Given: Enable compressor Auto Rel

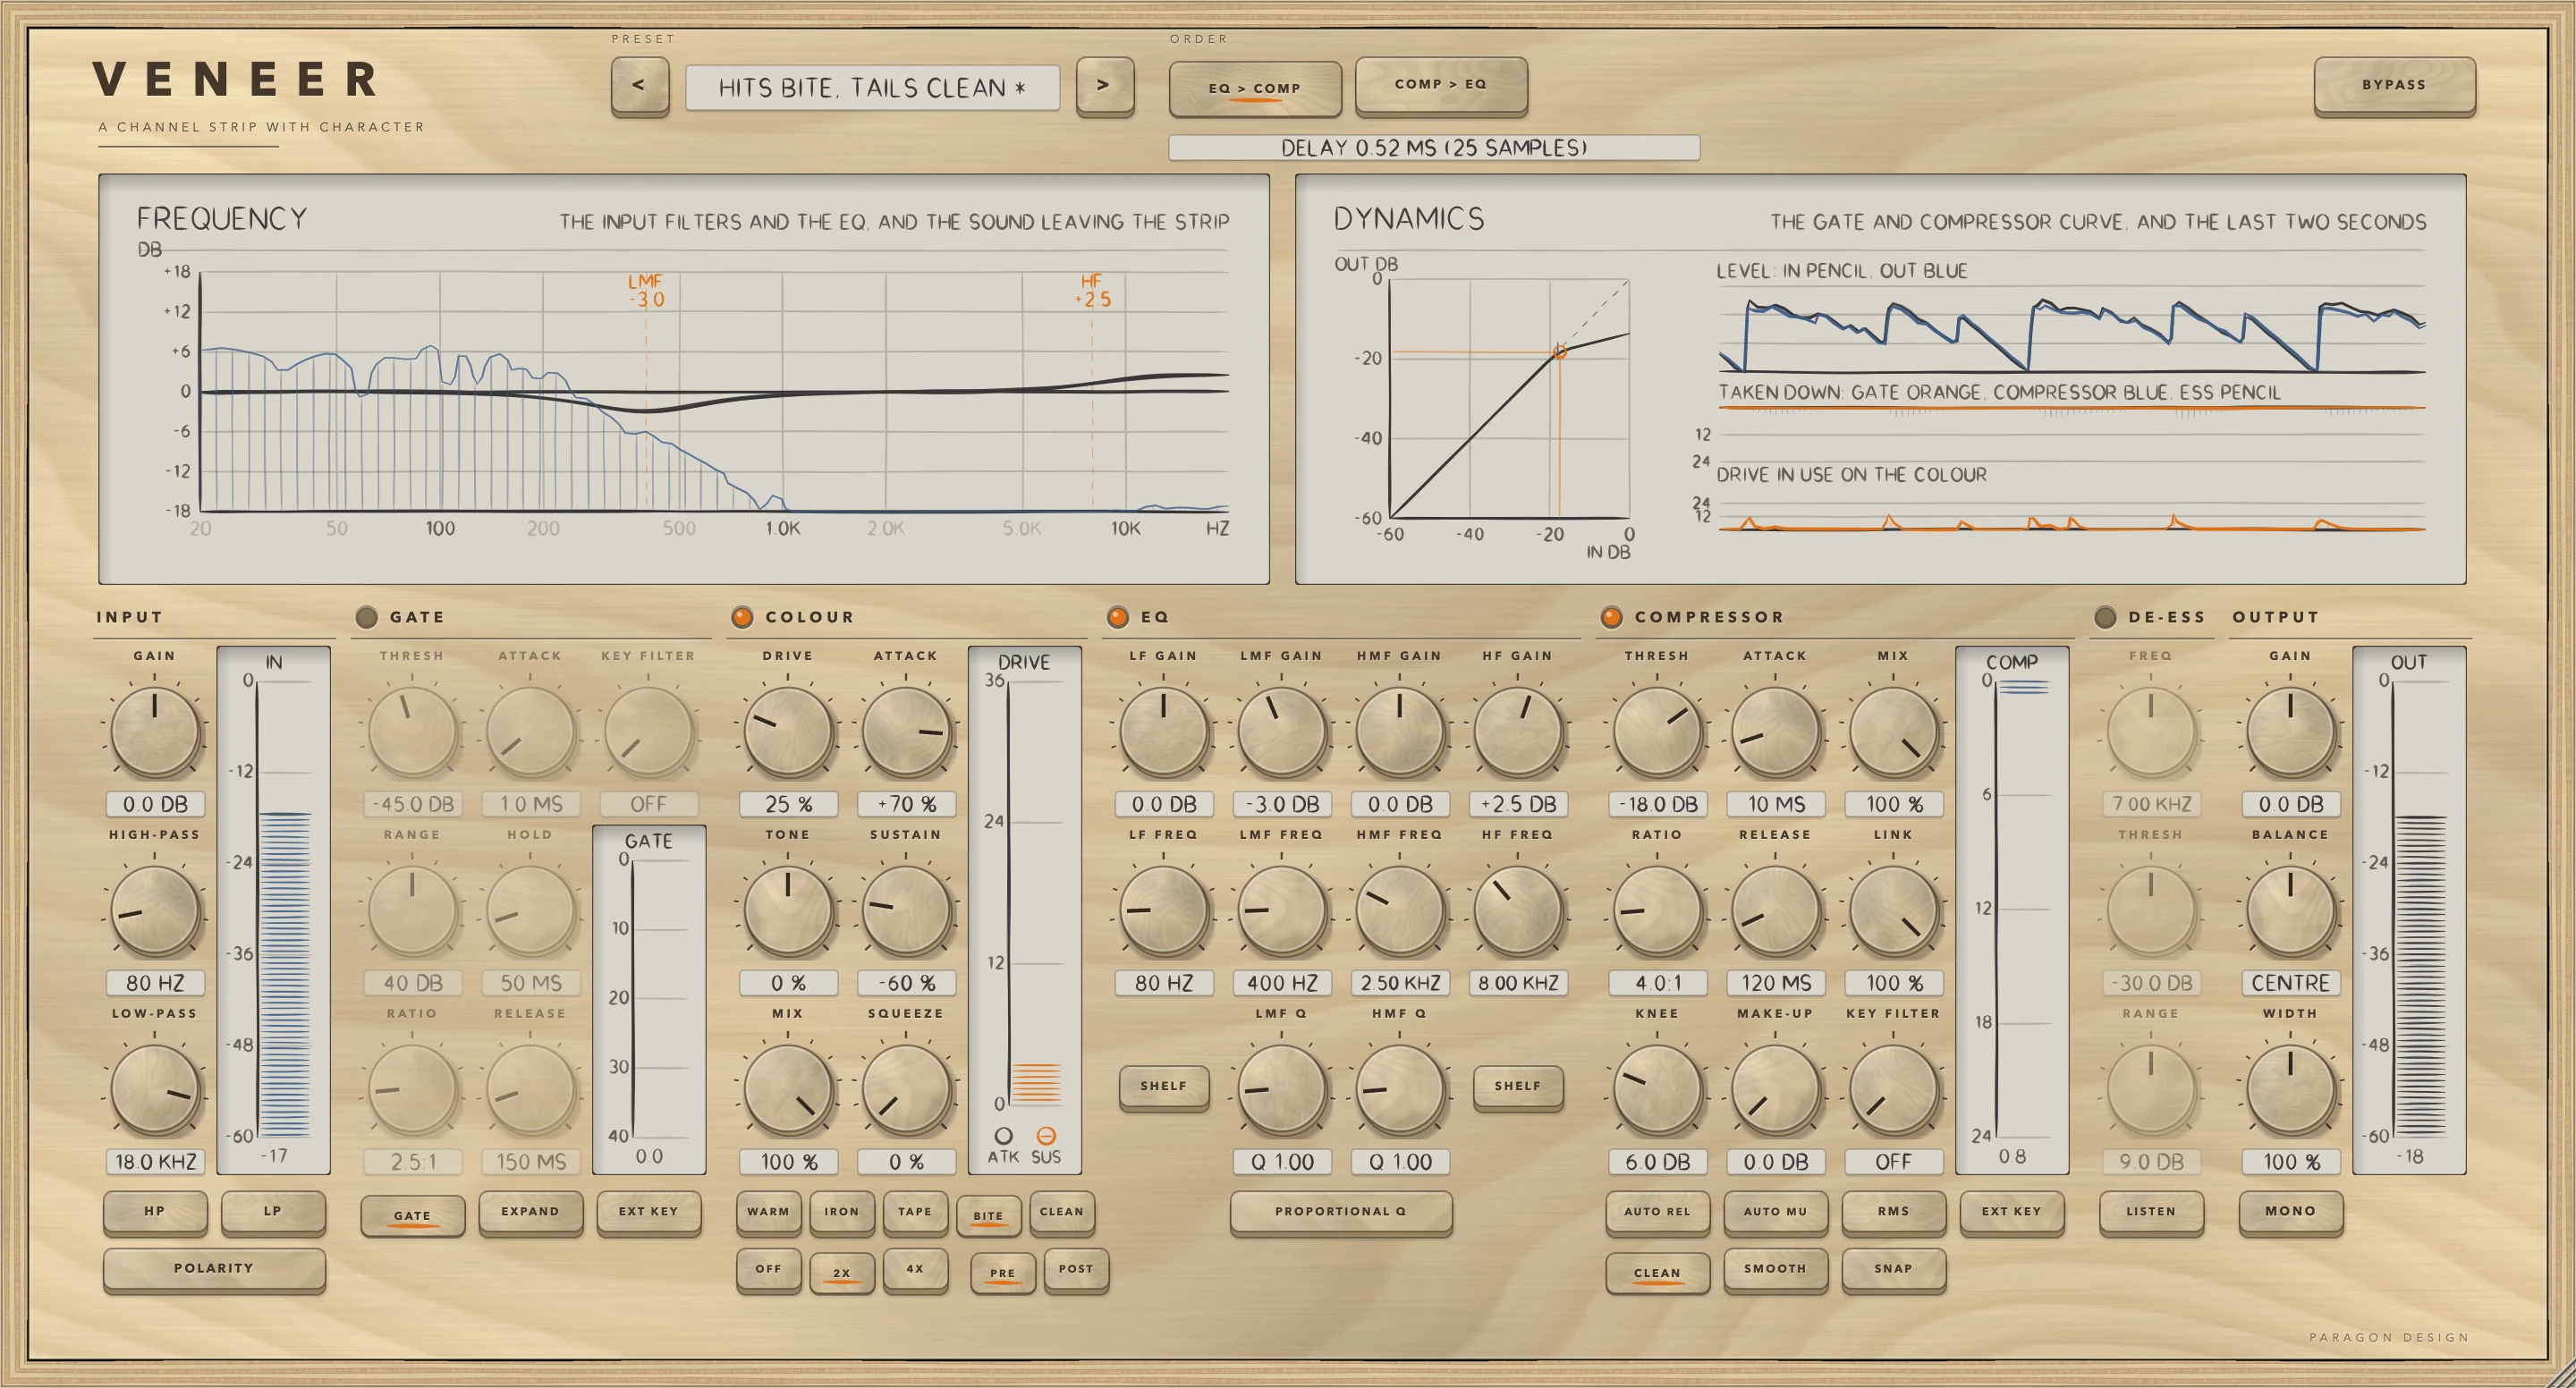Looking at the screenshot, I should click(1658, 1212).
